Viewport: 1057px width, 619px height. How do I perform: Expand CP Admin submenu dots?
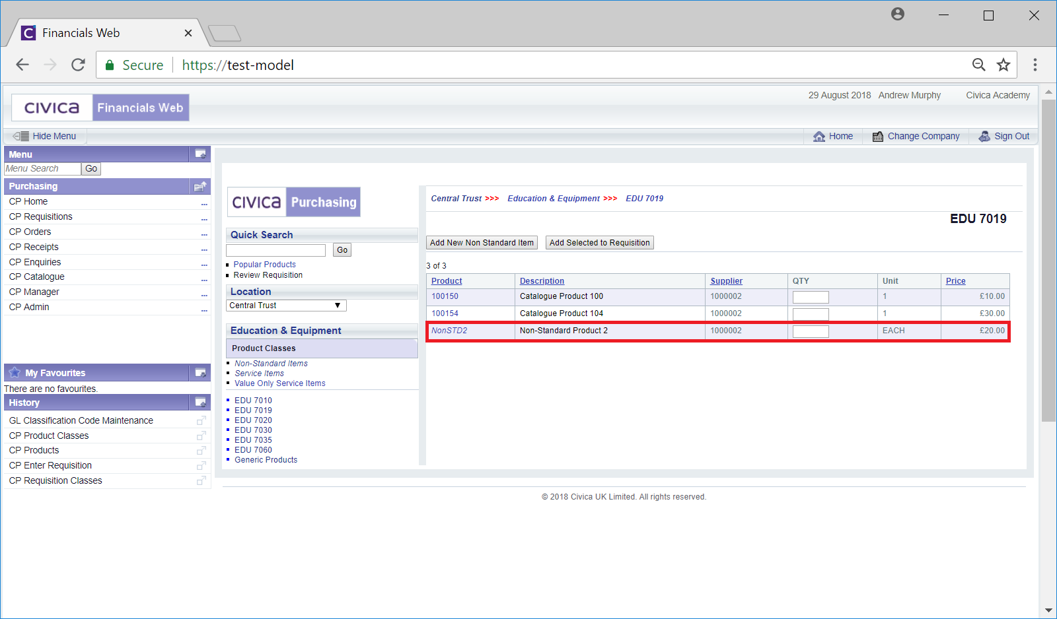point(204,309)
